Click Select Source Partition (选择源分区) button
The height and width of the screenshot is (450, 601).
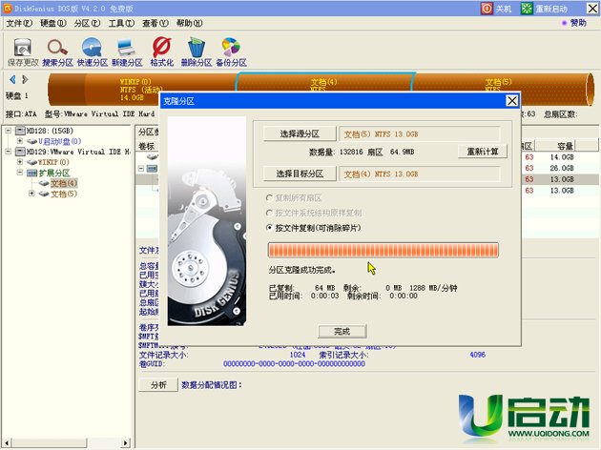point(300,133)
